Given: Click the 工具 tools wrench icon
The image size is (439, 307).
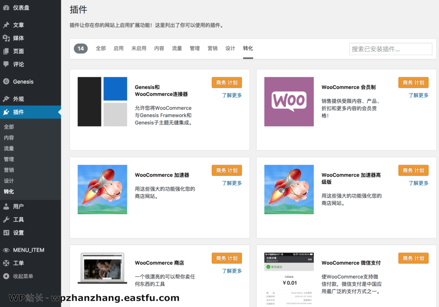Looking at the screenshot, I should pos(6,219).
